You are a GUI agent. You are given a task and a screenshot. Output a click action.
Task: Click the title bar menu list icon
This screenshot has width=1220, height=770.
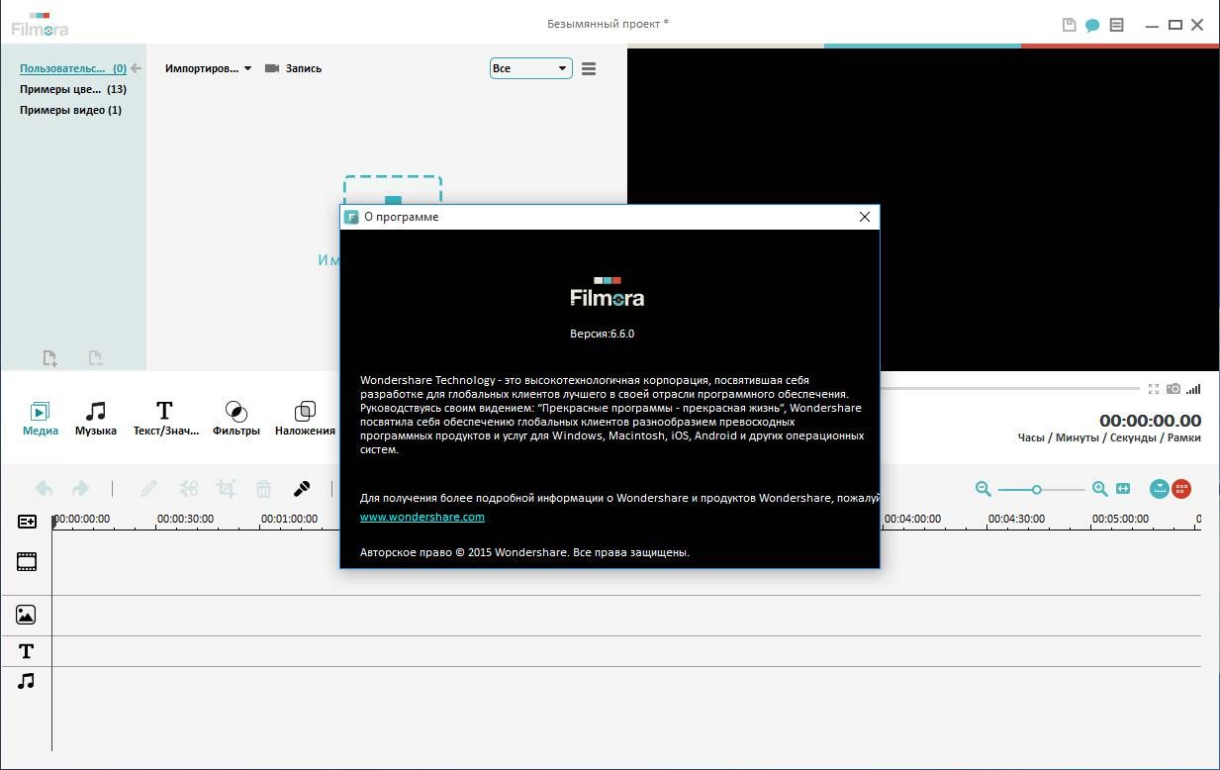click(1116, 25)
